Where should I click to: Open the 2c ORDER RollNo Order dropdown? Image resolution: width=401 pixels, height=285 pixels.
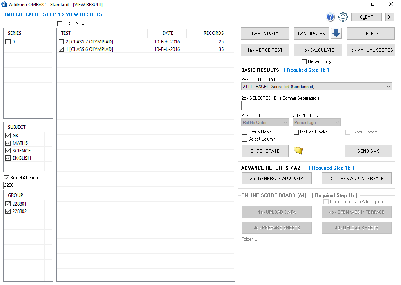[265, 123]
